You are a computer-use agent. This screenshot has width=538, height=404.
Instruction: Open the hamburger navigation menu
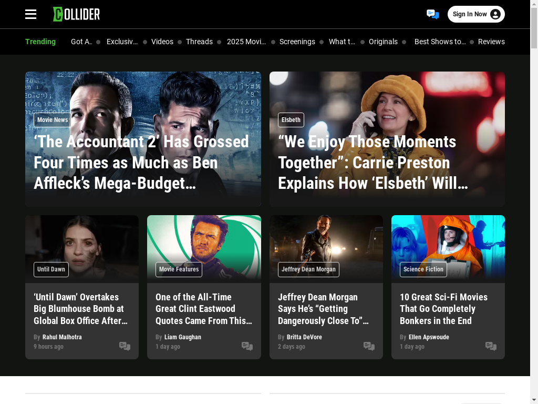[x=30, y=14]
